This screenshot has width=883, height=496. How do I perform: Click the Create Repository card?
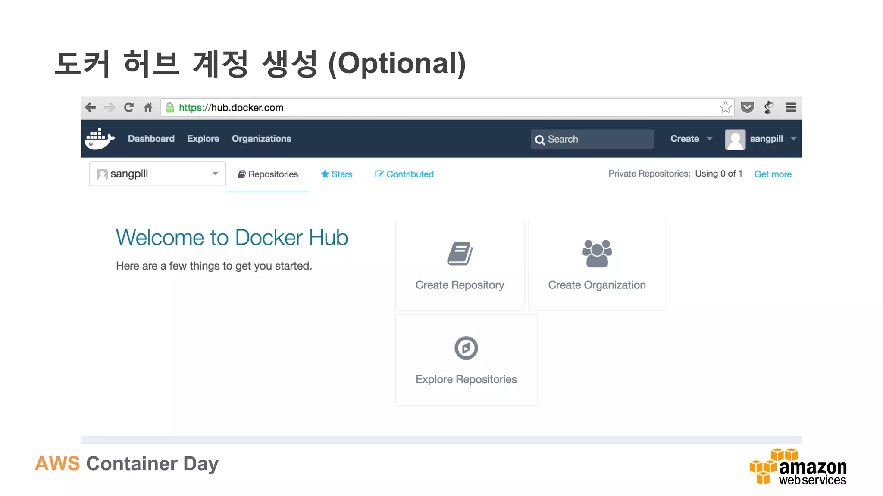pos(460,265)
